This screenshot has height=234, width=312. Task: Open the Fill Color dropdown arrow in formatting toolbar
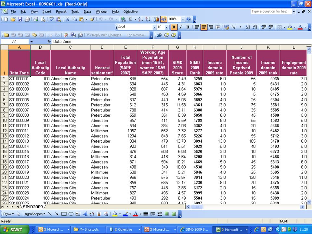point(295,27)
